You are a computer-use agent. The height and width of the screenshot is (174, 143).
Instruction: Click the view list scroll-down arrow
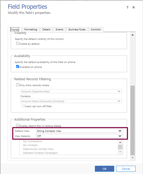pos(120,152)
